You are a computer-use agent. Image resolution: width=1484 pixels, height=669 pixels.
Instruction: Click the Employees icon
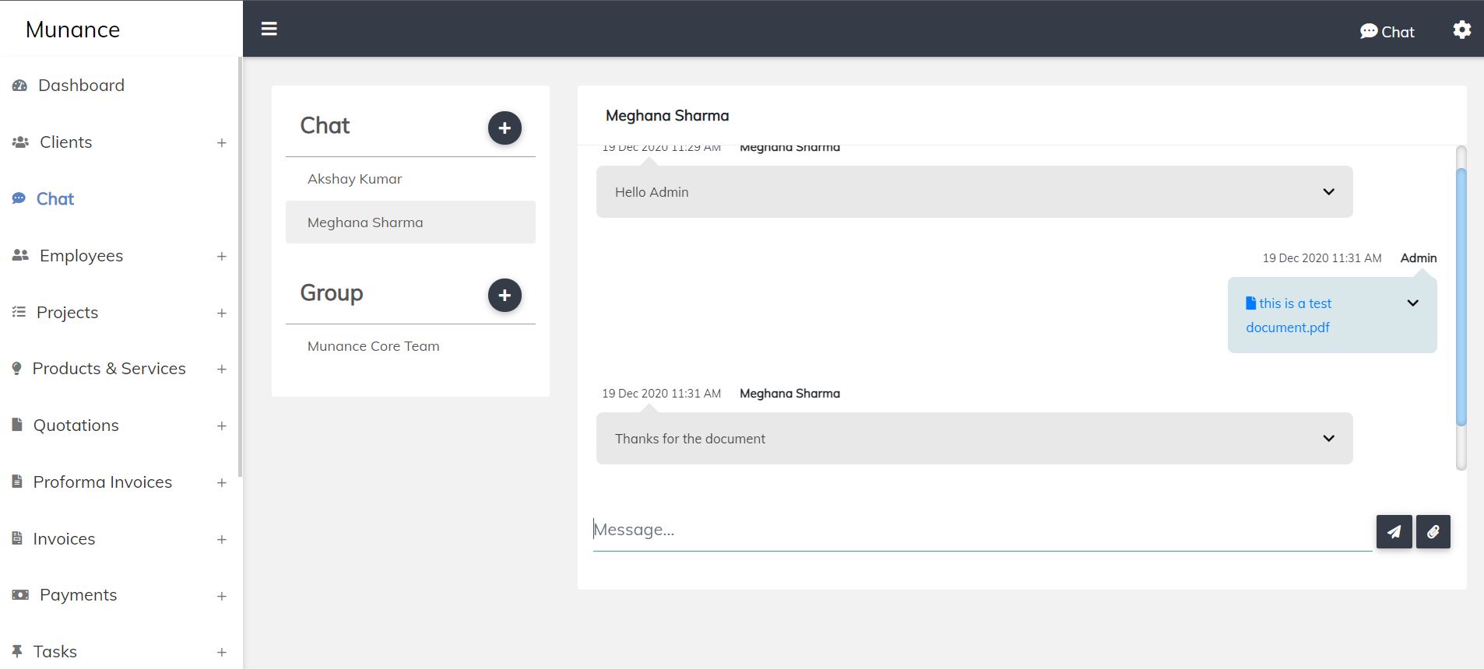[x=20, y=256]
